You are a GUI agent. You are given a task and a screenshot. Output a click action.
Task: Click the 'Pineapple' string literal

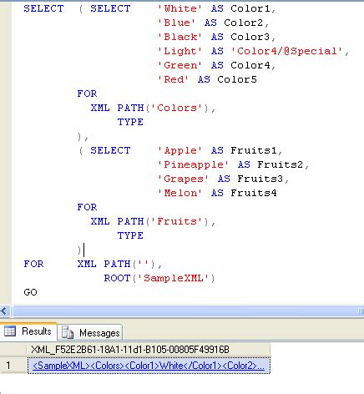pyautogui.click(x=193, y=164)
